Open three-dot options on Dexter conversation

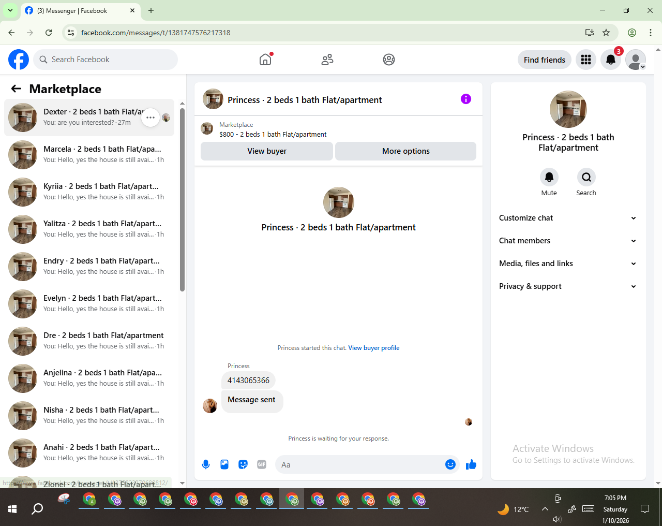pos(151,118)
